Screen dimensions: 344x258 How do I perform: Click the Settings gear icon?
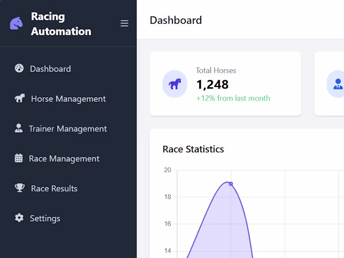[x=19, y=218]
